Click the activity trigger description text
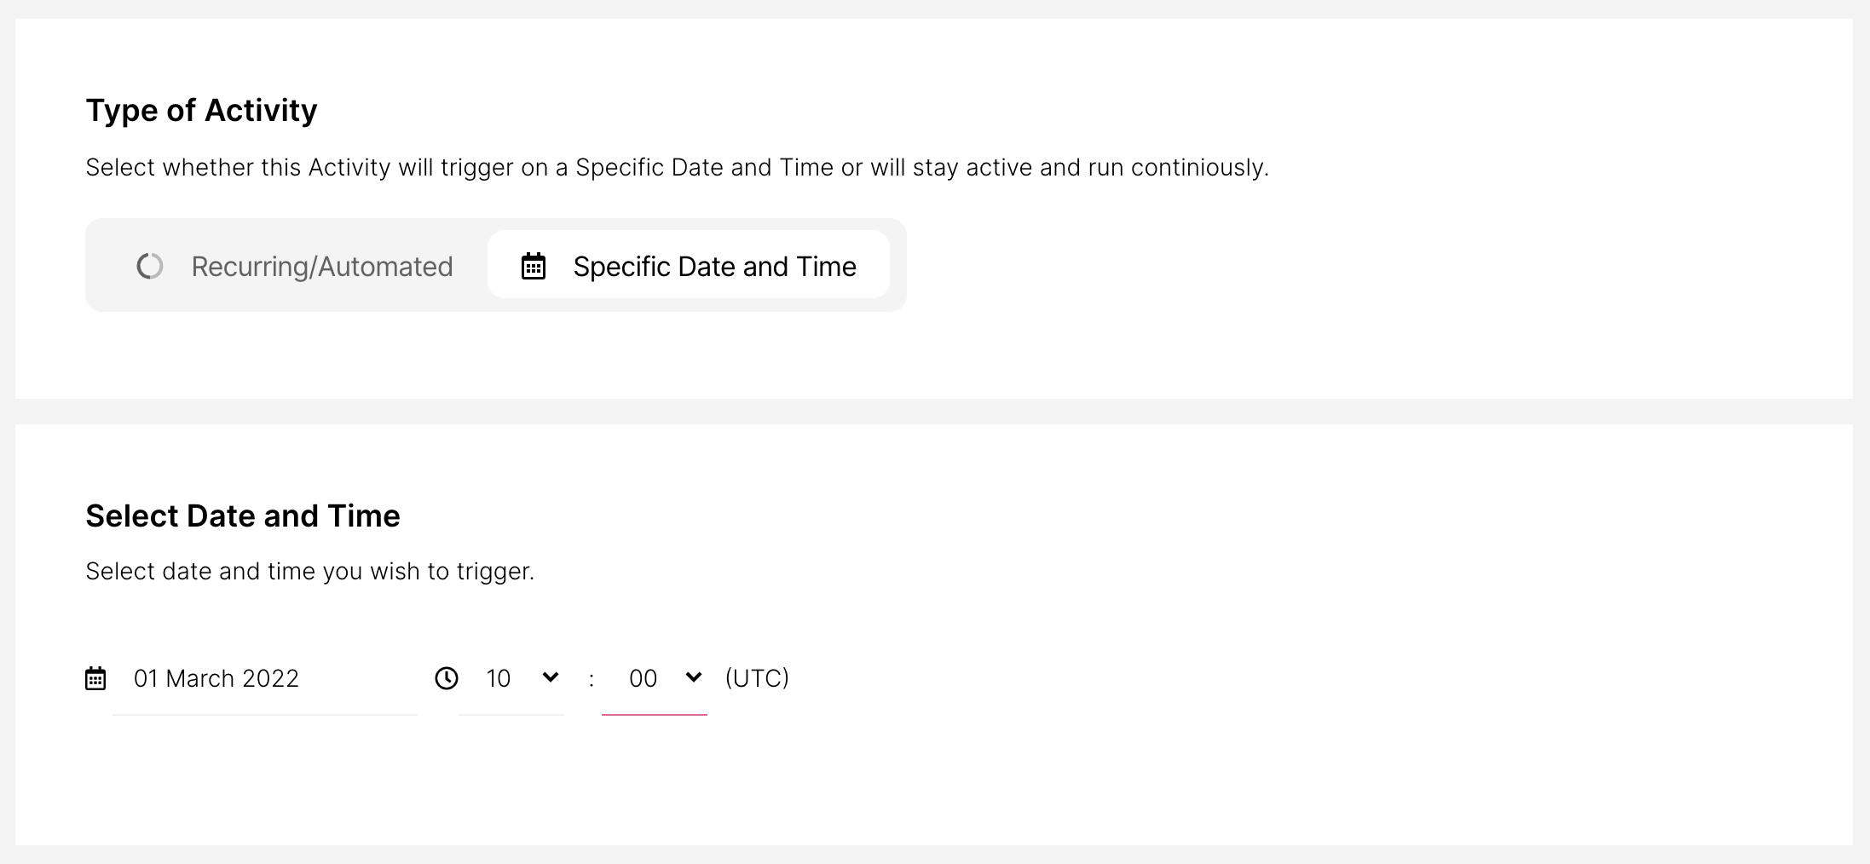Viewport: 1870px width, 864px height. pyautogui.click(x=677, y=168)
